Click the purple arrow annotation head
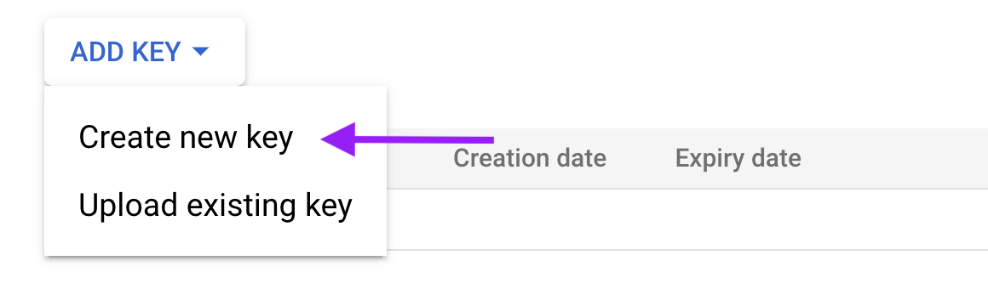Viewport: 988px width, 306px height. 338,139
